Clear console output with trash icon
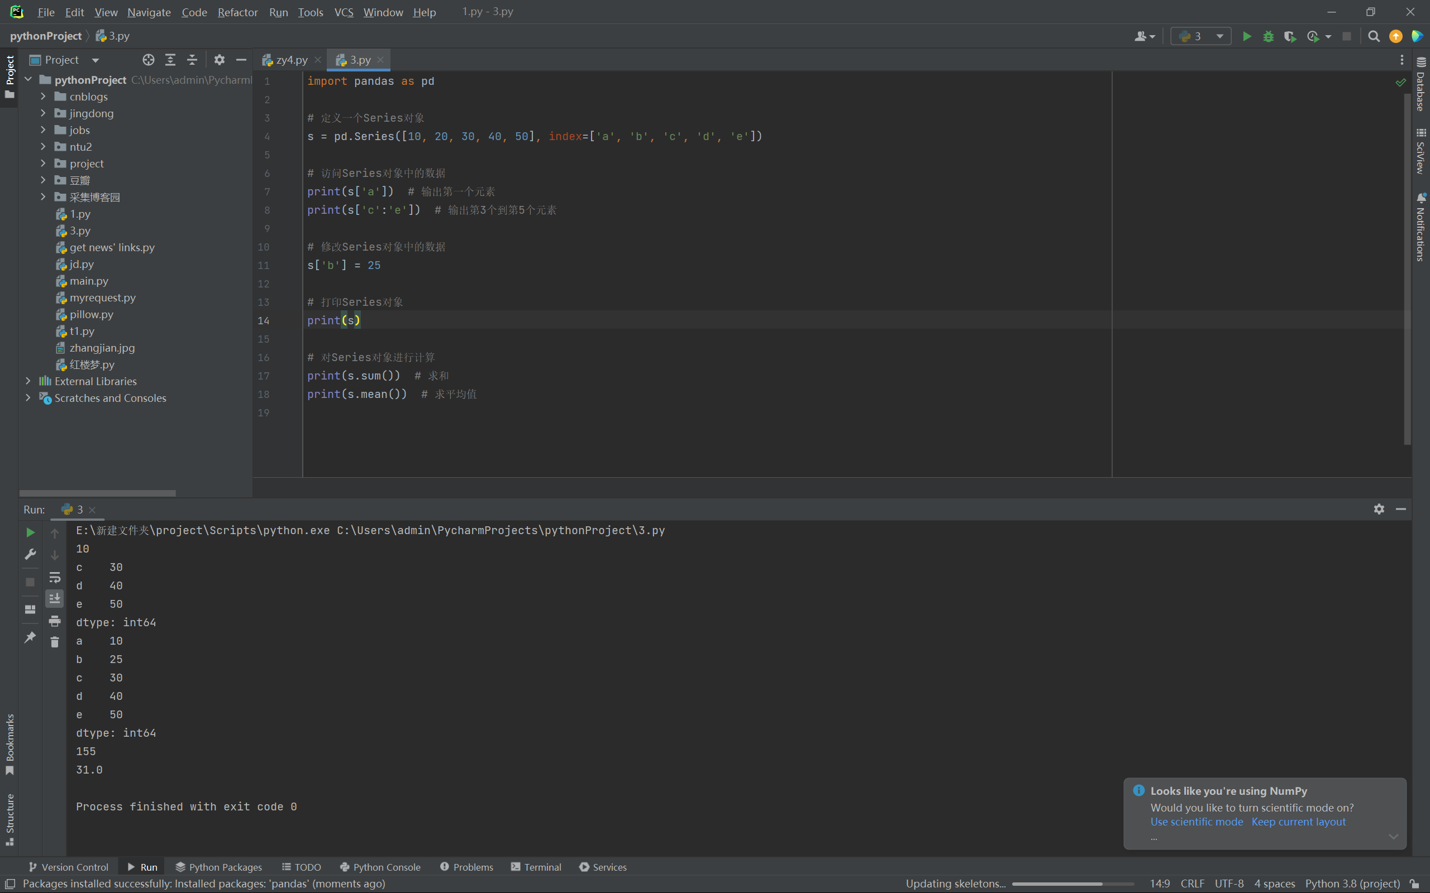The width and height of the screenshot is (1430, 893). (54, 642)
